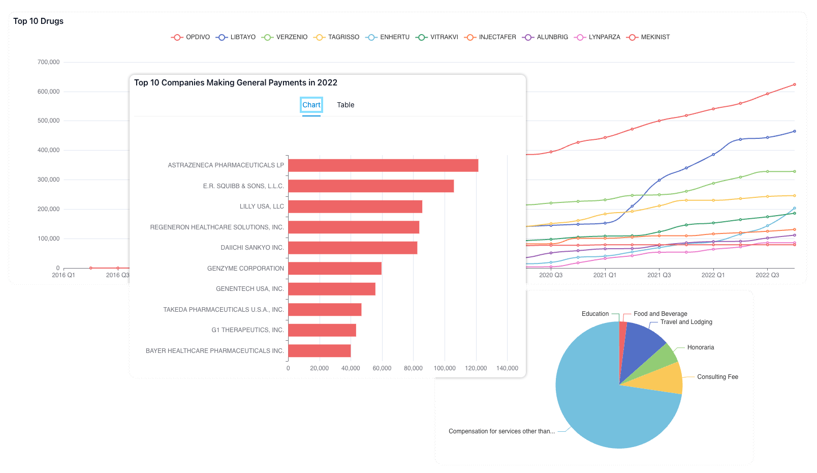
Task: Click the Food and Beverage pie label
Action: 661,314
